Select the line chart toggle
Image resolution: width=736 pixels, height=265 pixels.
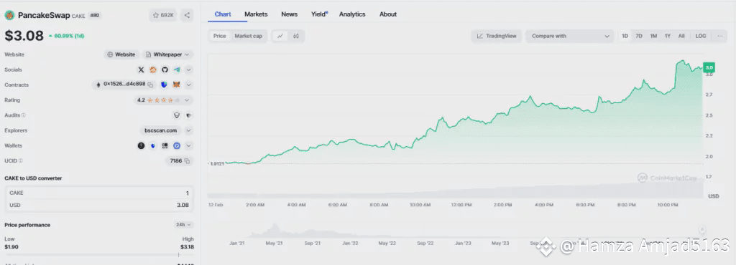click(x=280, y=36)
